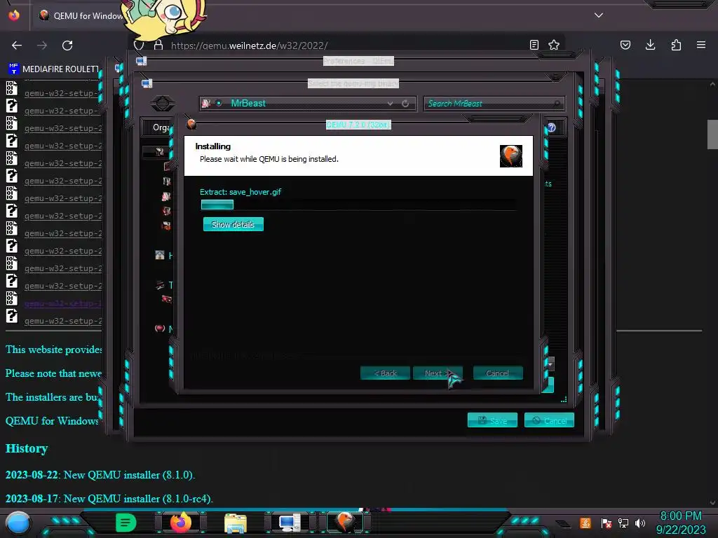Click the file dialog back navigation button

(x=162, y=103)
